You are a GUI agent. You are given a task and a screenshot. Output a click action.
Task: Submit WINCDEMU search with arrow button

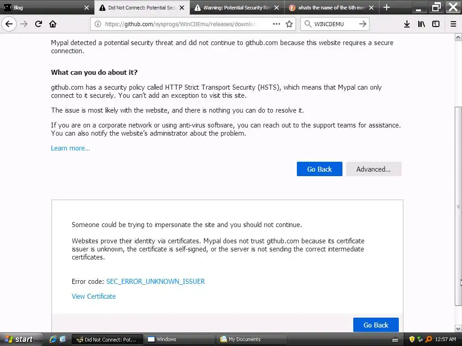click(363, 24)
